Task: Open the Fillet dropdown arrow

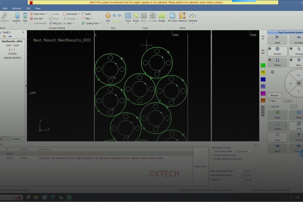Action: click(x=92, y=19)
